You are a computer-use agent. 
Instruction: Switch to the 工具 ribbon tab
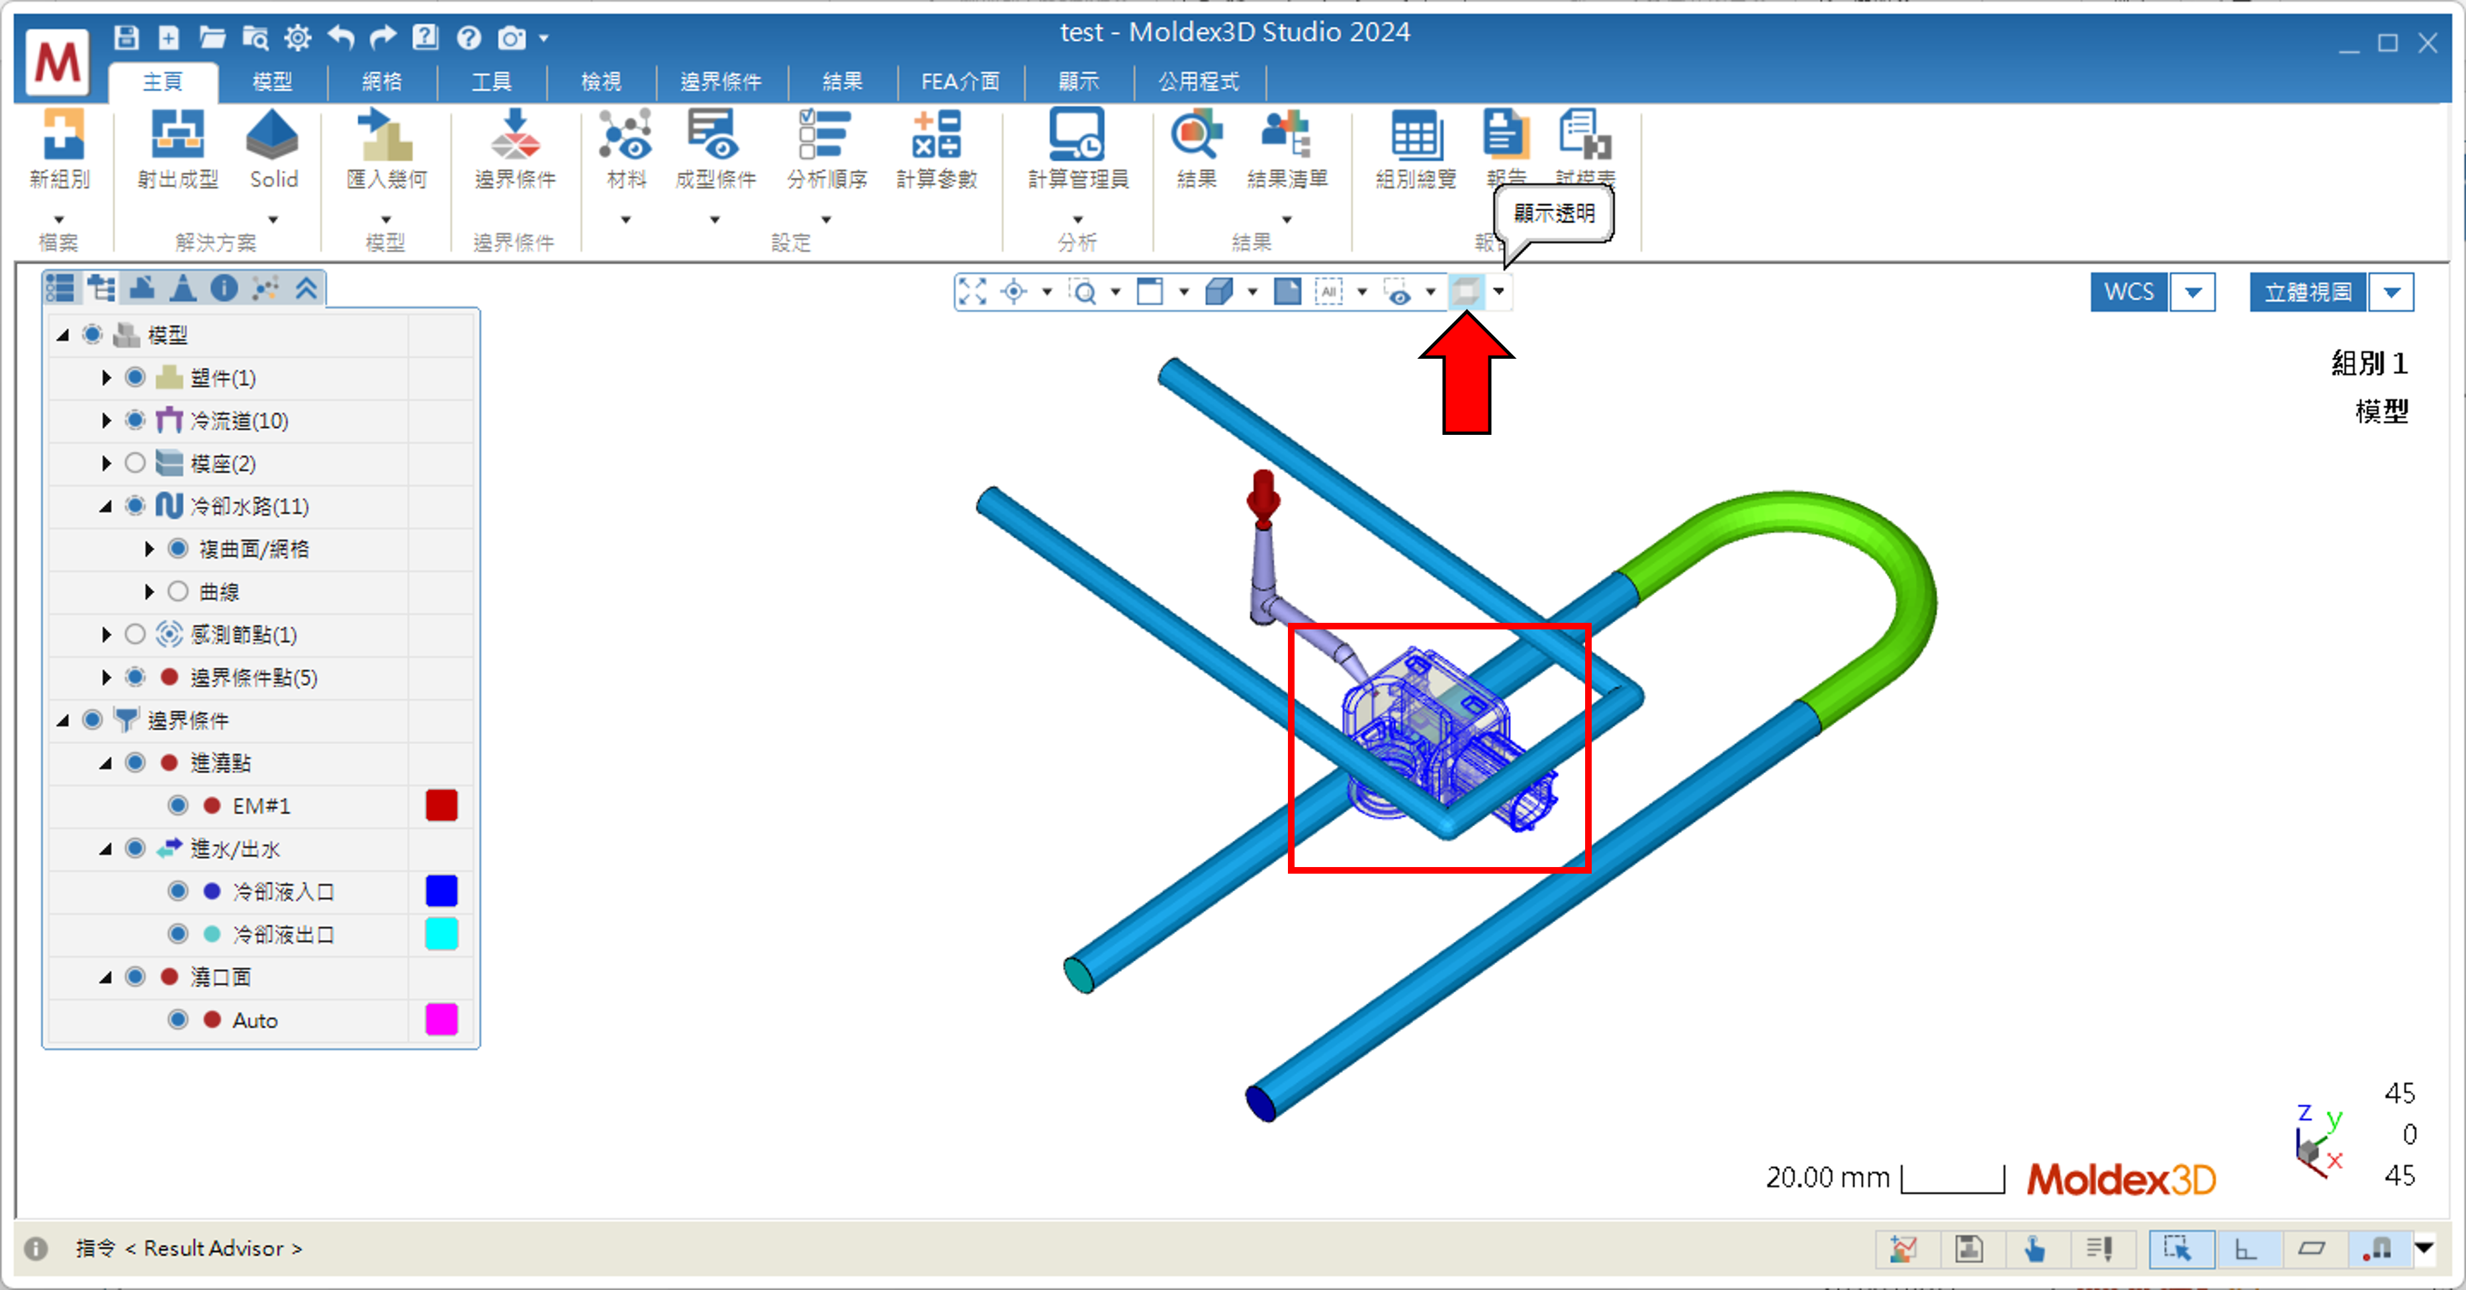(491, 82)
